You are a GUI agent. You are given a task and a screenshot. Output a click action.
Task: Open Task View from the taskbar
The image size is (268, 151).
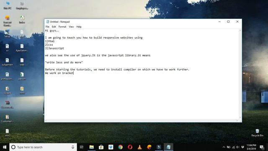82,147
